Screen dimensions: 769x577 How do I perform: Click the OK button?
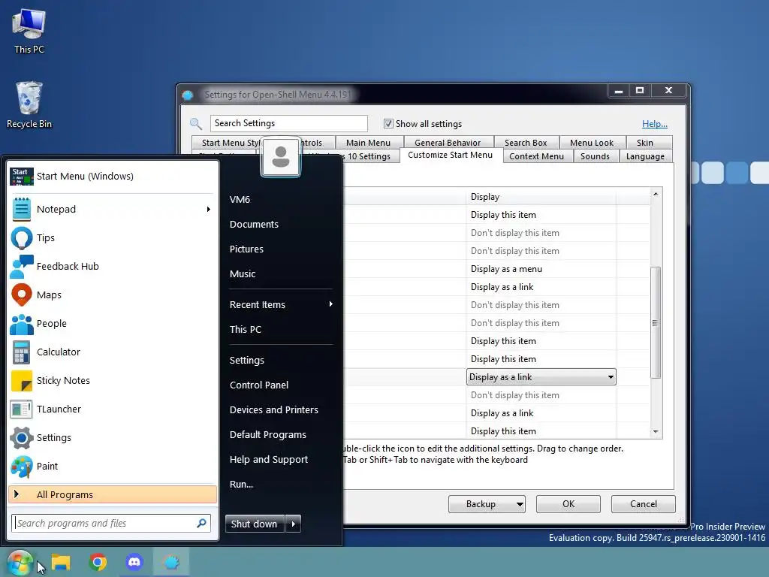(568, 504)
